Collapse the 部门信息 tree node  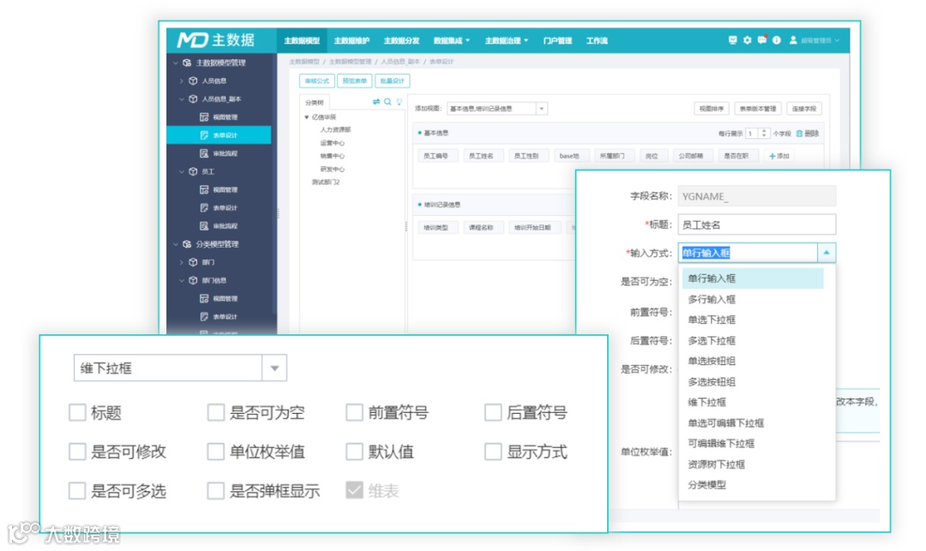tap(181, 281)
